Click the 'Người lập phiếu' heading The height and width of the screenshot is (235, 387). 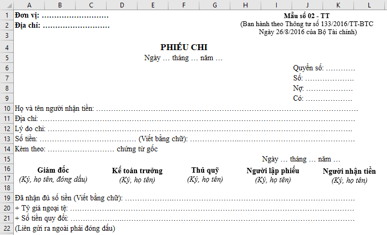click(x=273, y=171)
